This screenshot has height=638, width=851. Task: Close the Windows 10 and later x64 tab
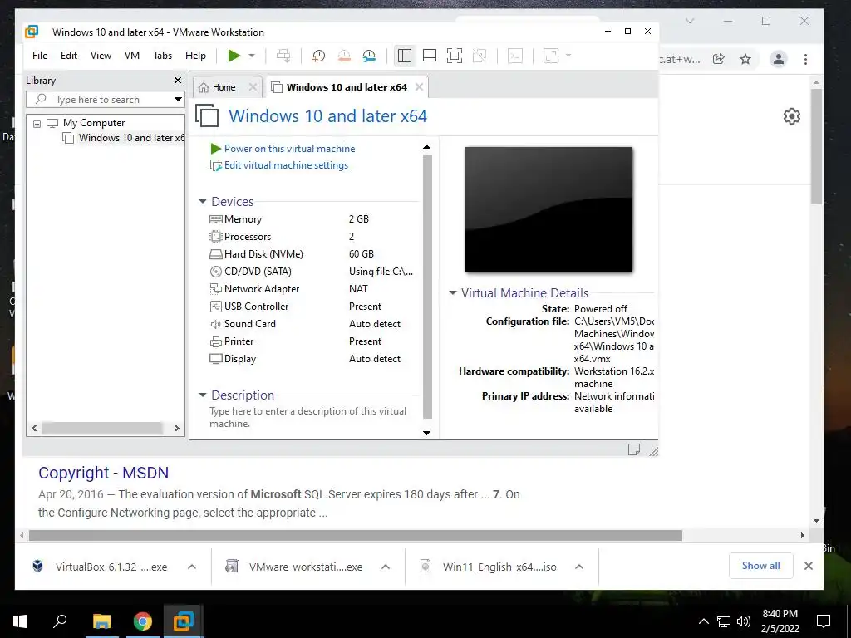419,86
